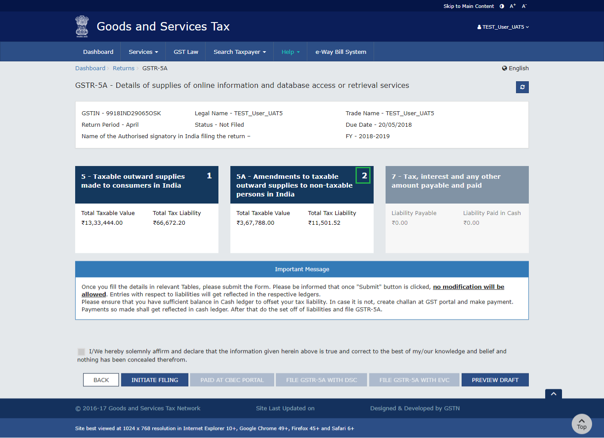
Task: Decrease font size with A- icon
Action: [x=524, y=6]
